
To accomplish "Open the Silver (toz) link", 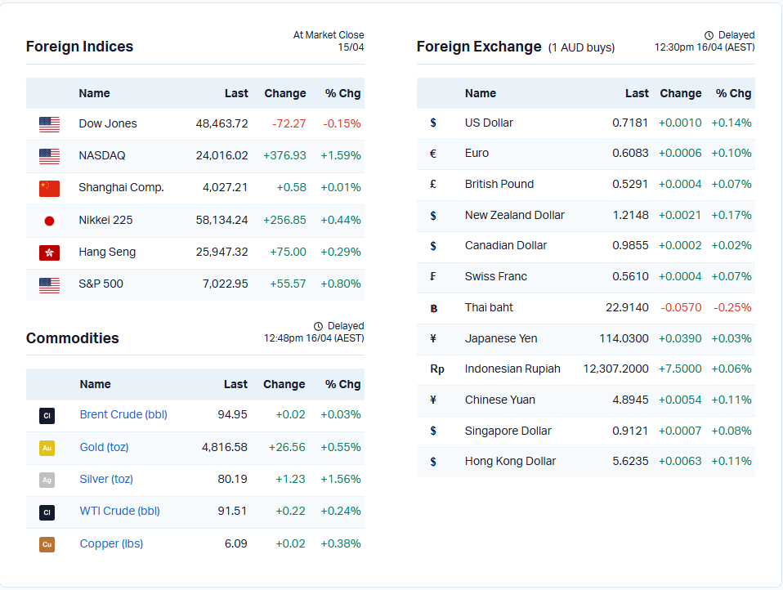I will tap(106, 479).
